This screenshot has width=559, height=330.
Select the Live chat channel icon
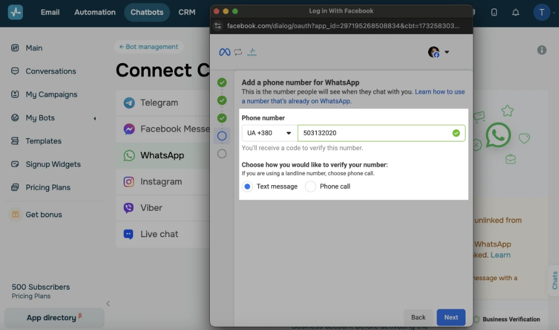point(128,234)
